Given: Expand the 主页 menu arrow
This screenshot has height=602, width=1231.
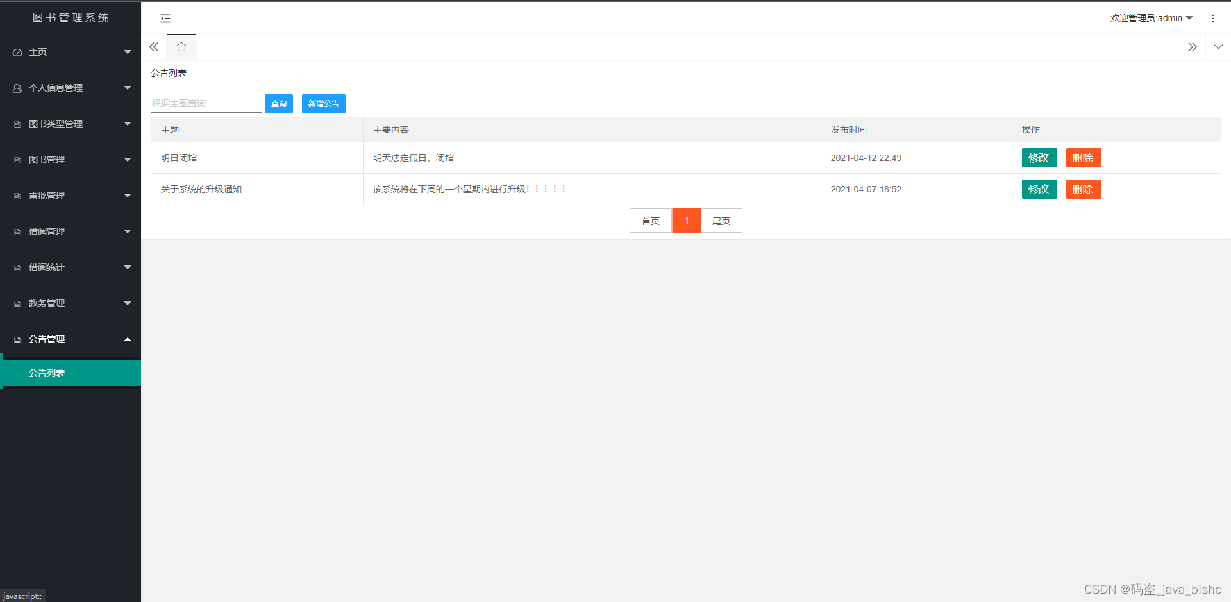Looking at the screenshot, I should click(128, 52).
